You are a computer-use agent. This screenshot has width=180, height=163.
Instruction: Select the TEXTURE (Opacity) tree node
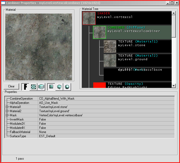coord(132,85)
